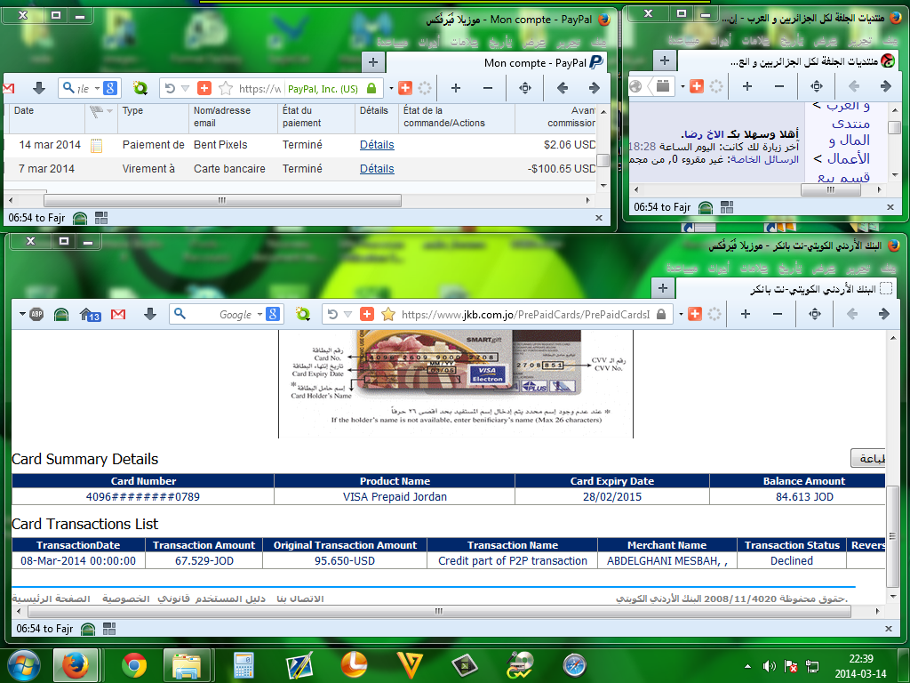
Task: Click fullscreen crosshair icon in JKB window
Action: (815, 314)
